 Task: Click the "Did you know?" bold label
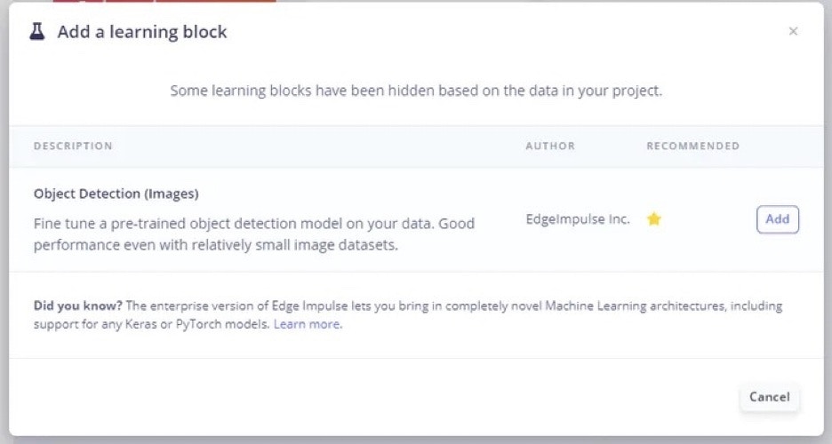(77, 305)
